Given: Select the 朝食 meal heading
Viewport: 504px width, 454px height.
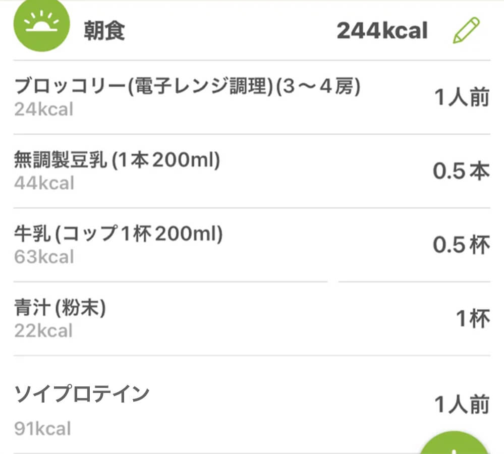Looking at the screenshot, I should coord(104,31).
